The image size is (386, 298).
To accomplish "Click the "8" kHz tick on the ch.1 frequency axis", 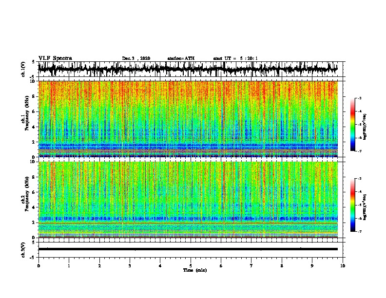I will point(34,96).
